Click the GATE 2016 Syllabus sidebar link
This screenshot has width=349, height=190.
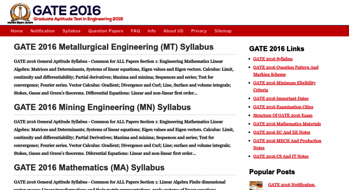pyautogui.click(x=273, y=59)
